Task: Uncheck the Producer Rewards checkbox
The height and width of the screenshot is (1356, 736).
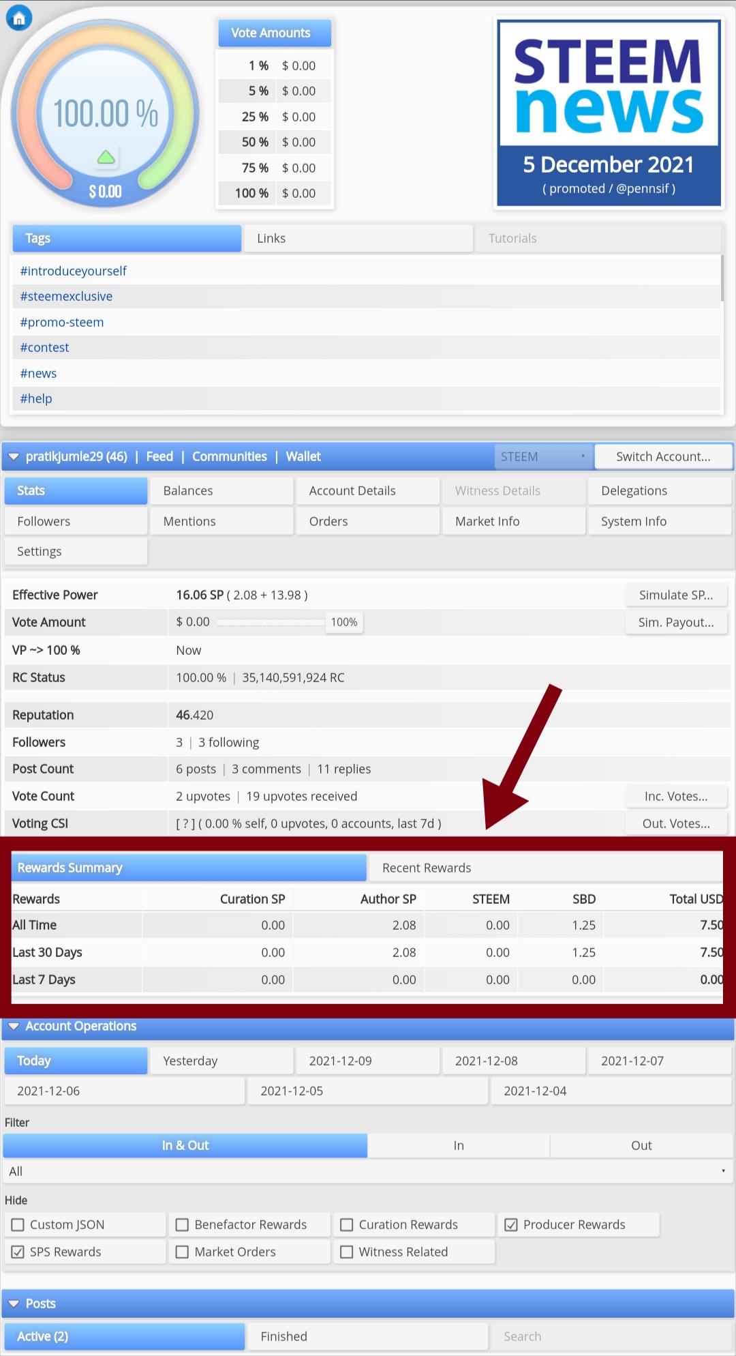Action: [x=511, y=1225]
